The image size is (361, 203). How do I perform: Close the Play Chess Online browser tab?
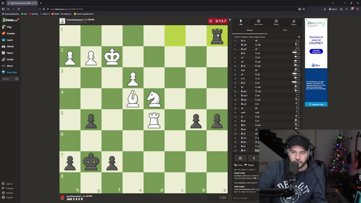tap(36, 3)
